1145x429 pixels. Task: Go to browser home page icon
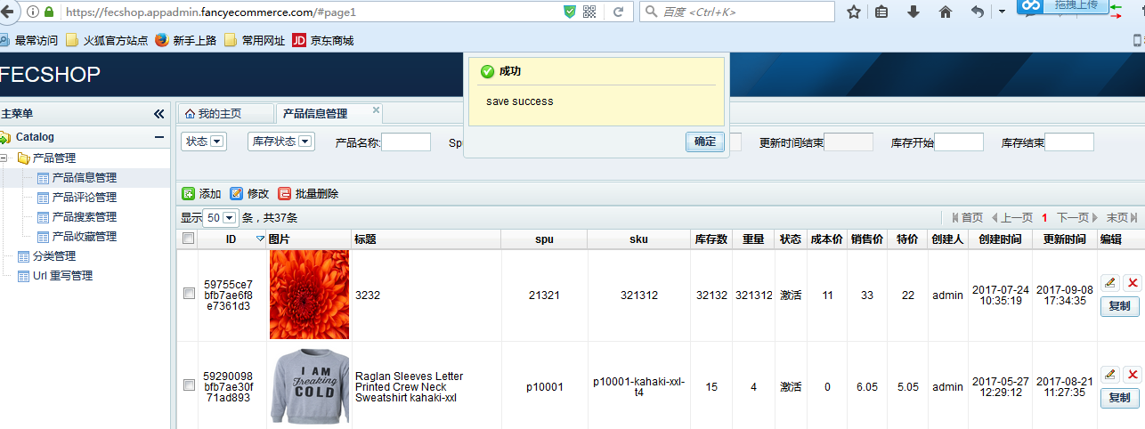946,12
